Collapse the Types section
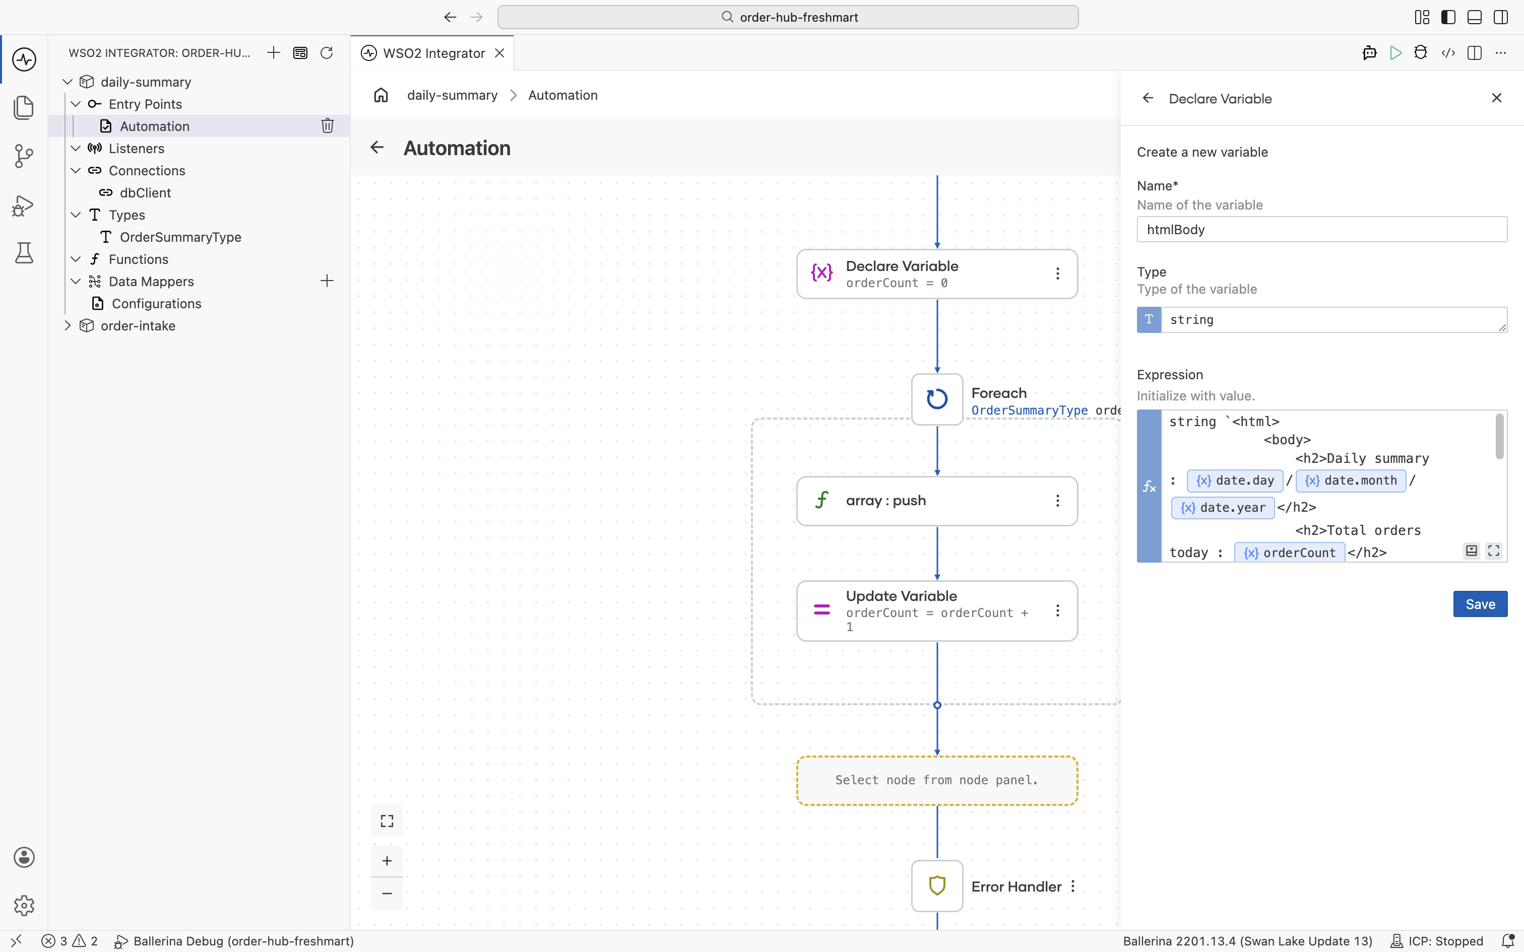Screen dimensions: 1524x952 point(76,215)
